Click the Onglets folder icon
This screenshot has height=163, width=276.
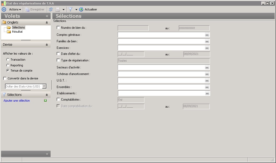click(x=4, y=22)
